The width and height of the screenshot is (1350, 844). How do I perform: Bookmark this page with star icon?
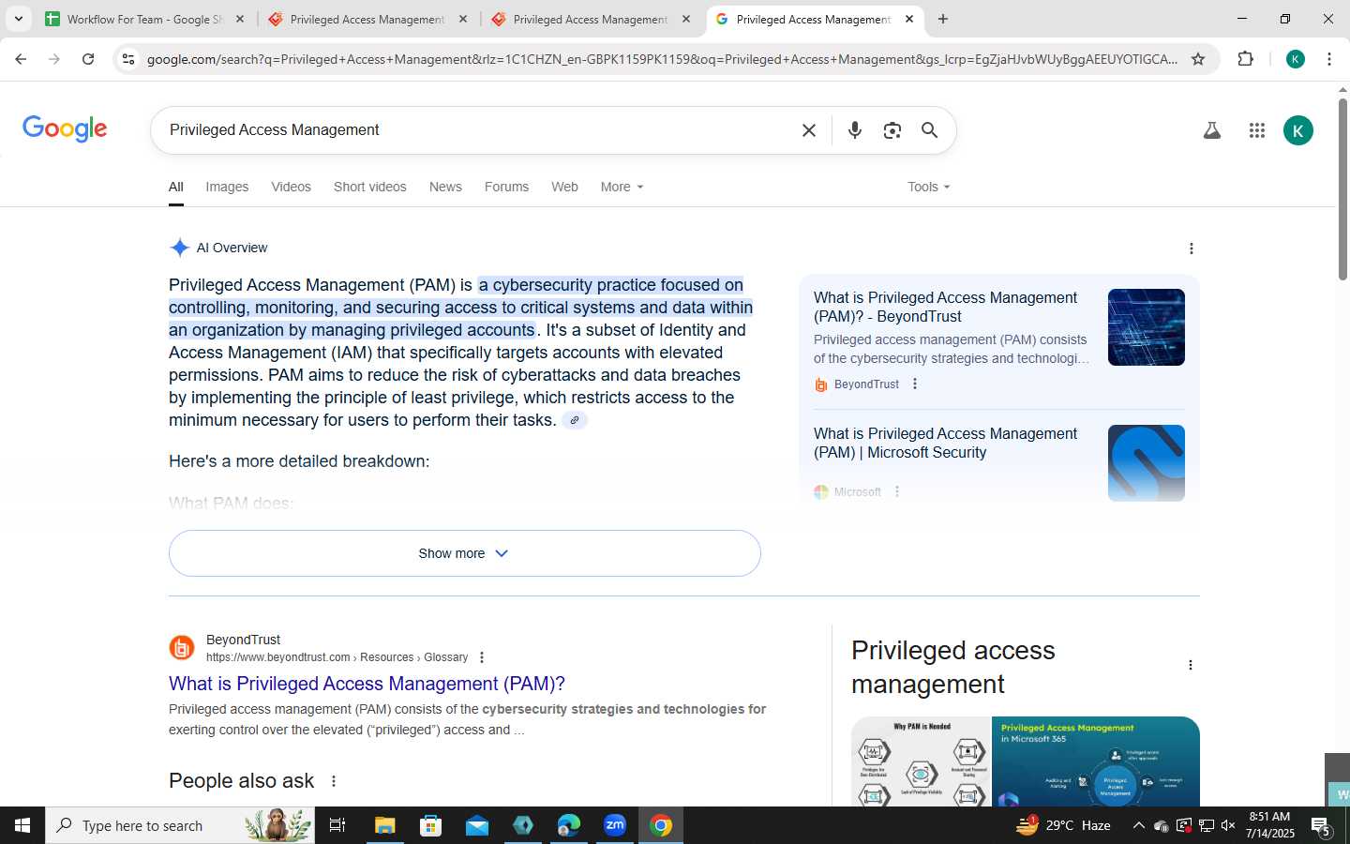pyautogui.click(x=1198, y=59)
